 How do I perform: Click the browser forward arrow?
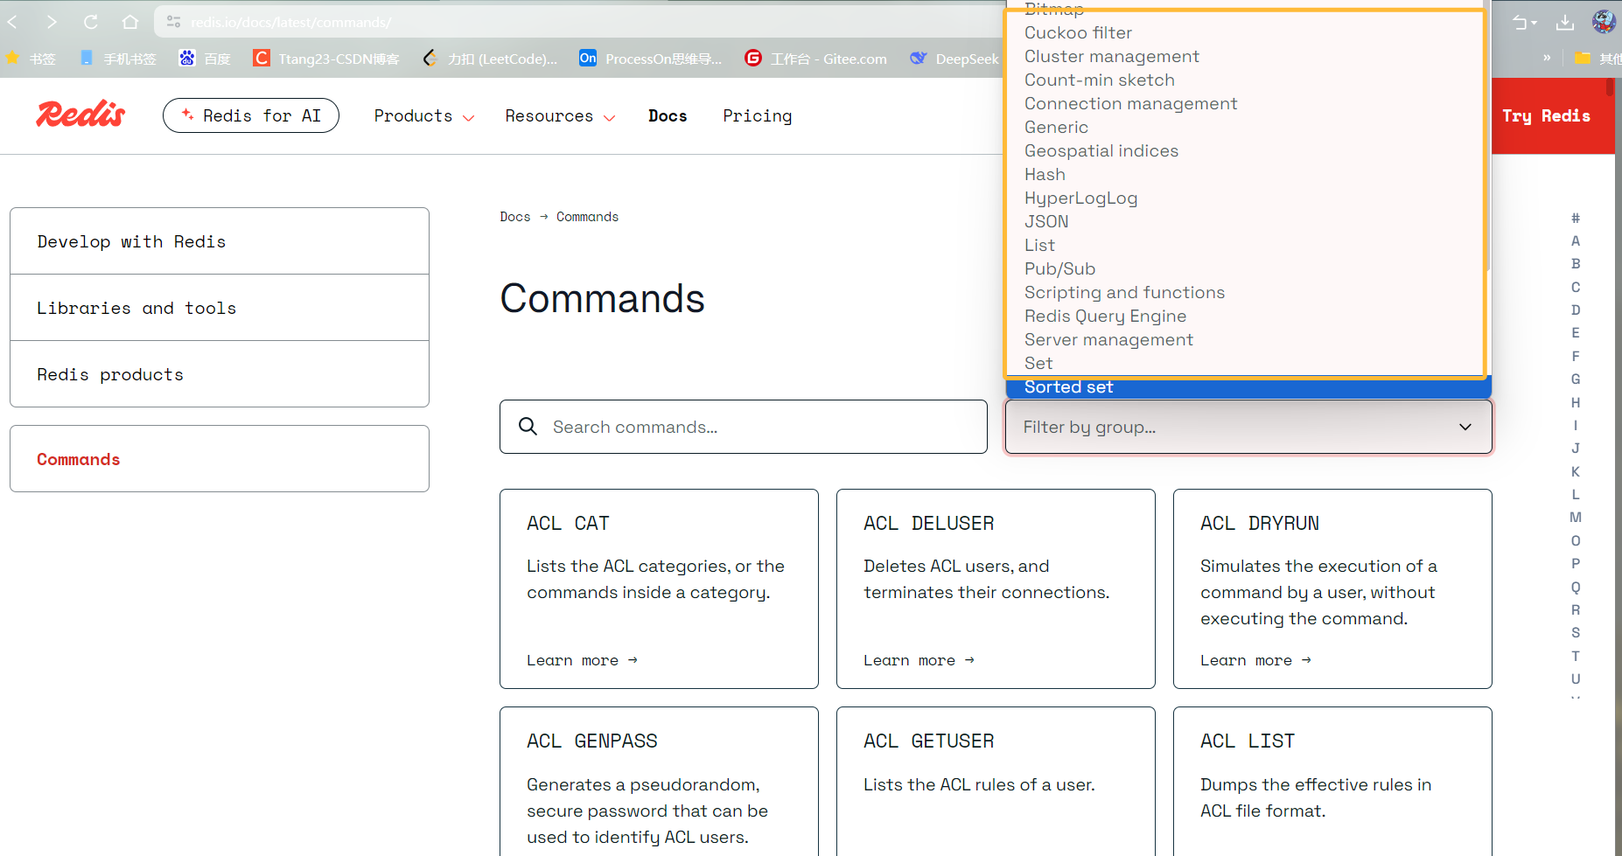click(x=52, y=22)
